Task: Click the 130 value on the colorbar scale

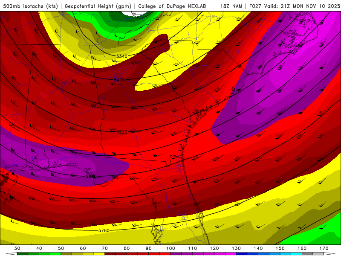Action: (236, 248)
